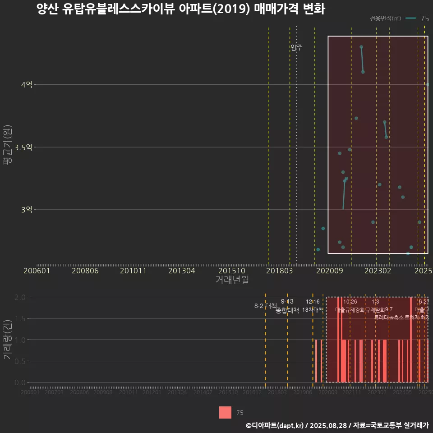Click the '0.5' volume axis label

(20, 361)
